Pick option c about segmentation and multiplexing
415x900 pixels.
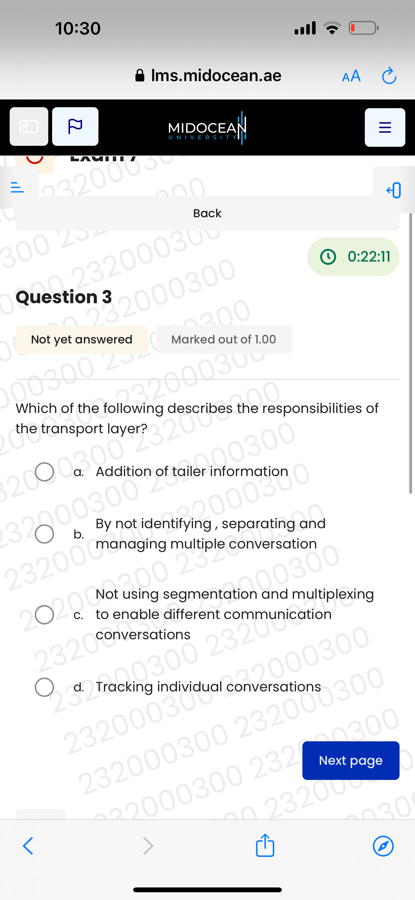coord(44,614)
